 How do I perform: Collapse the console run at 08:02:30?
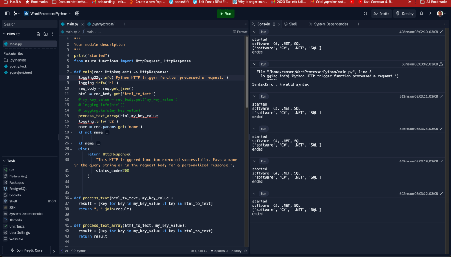click(254, 32)
